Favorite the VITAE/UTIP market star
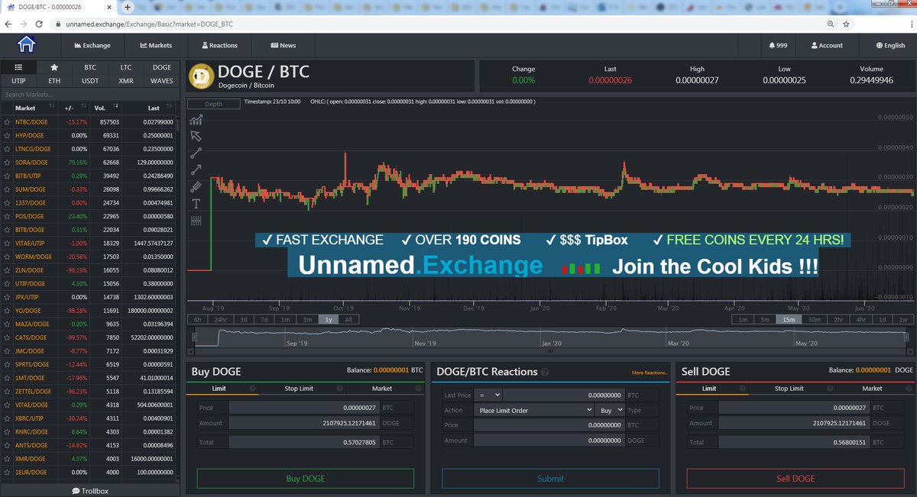This screenshot has width=917, height=497. (7, 243)
